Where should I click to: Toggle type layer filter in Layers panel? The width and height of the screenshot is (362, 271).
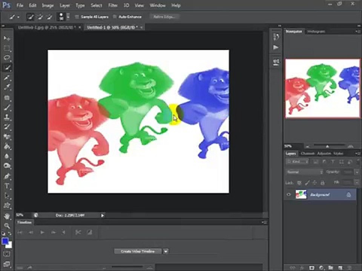[333, 161]
